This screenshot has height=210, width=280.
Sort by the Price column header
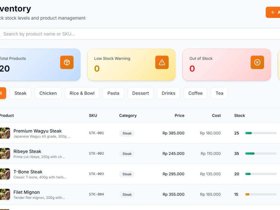[x=179, y=116]
